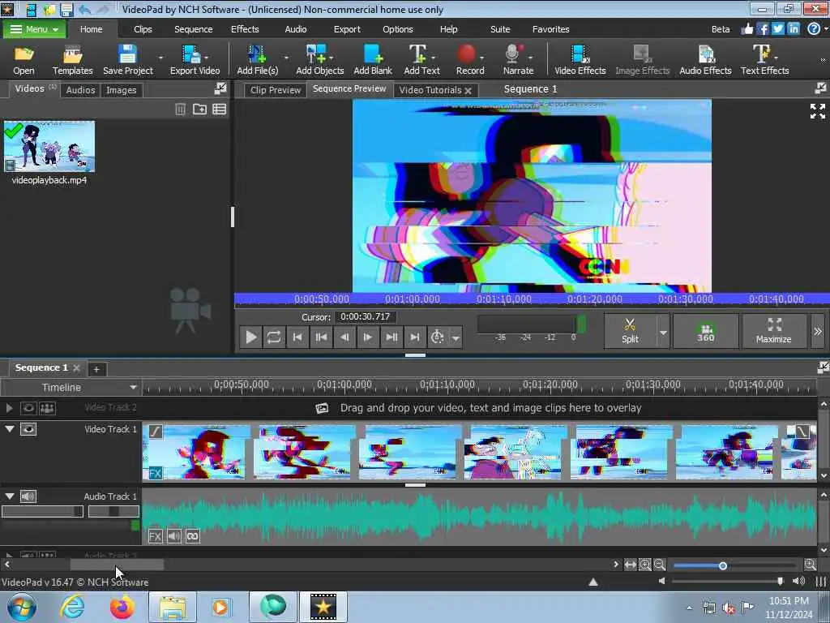Mute Audio Track 1 speaker toggle

[28, 496]
